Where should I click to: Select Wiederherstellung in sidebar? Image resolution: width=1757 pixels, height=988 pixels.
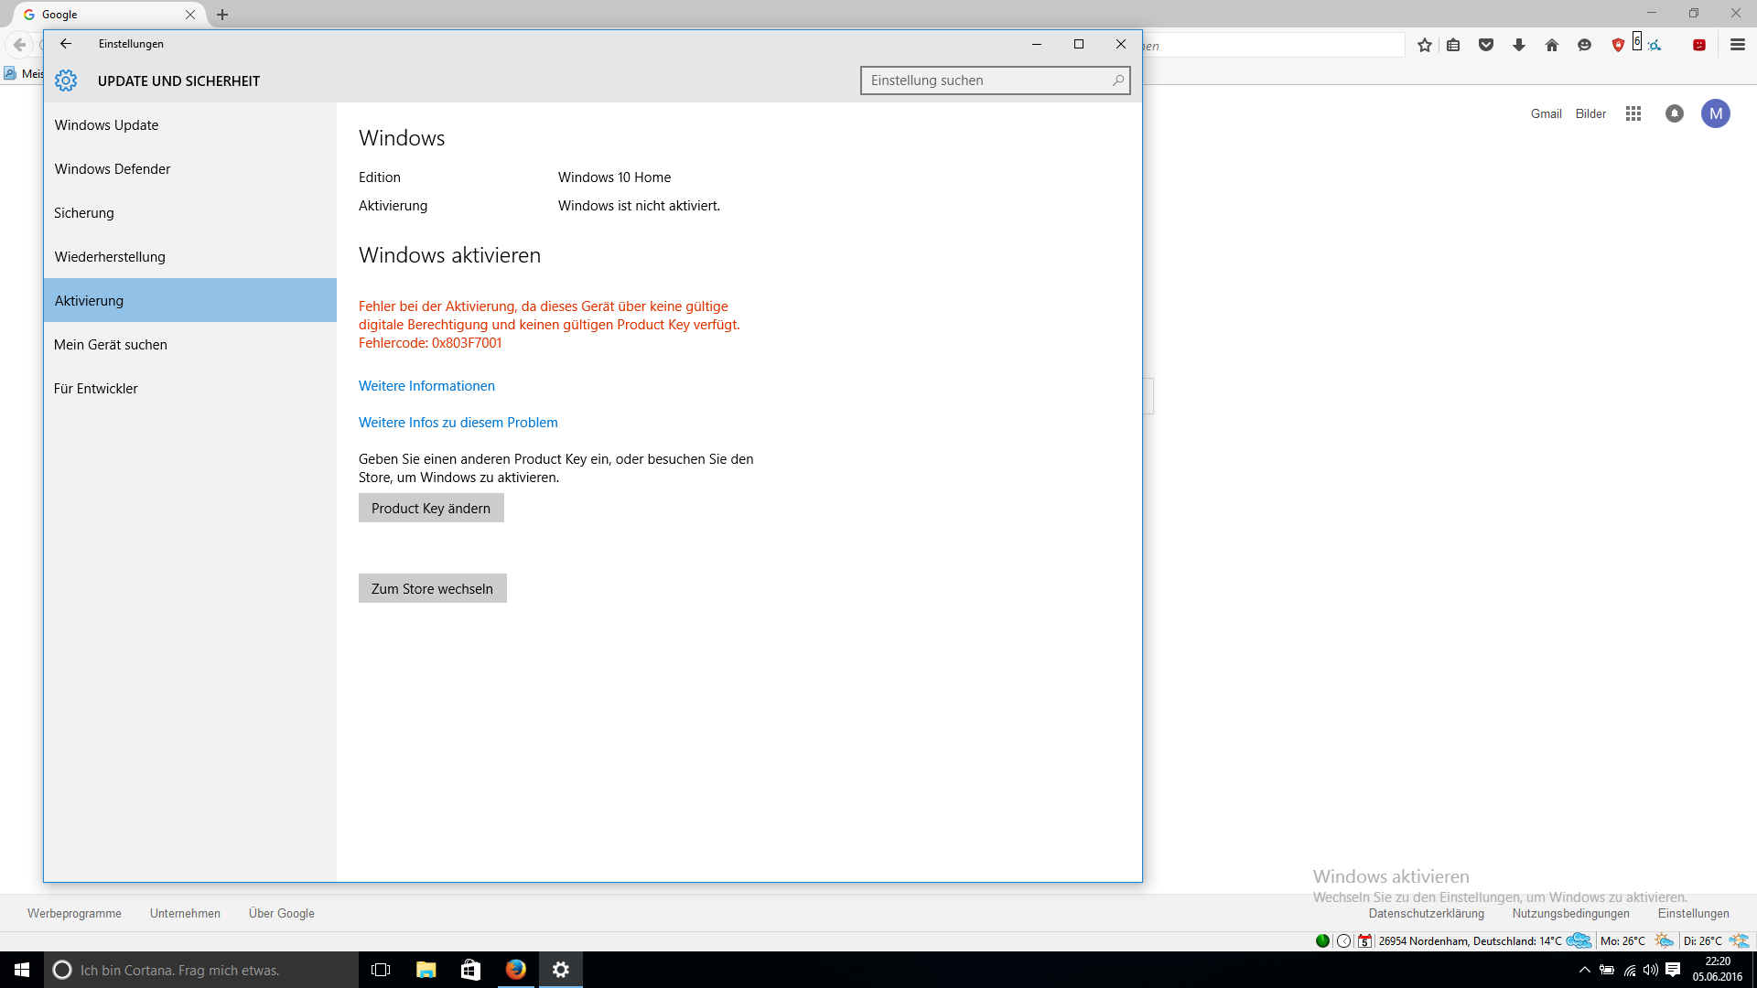[x=110, y=257]
